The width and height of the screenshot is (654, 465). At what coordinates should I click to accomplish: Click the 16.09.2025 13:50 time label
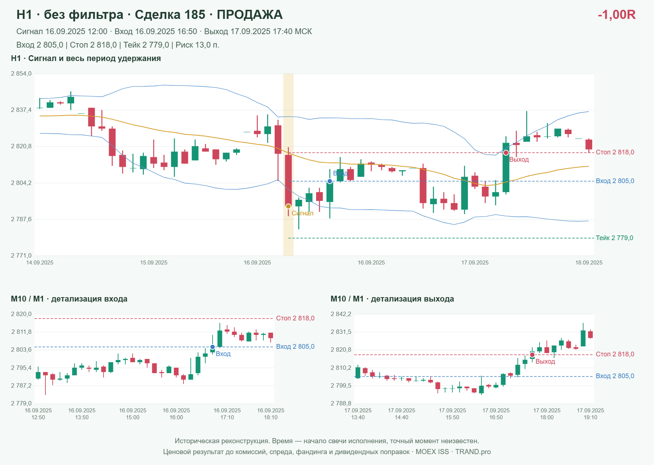[82, 414]
